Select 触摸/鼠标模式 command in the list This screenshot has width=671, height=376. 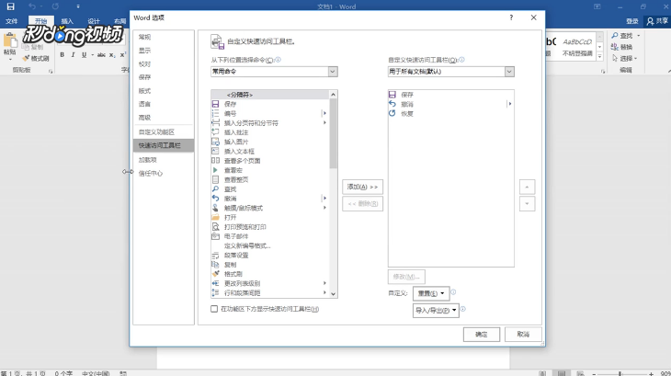click(270, 208)
